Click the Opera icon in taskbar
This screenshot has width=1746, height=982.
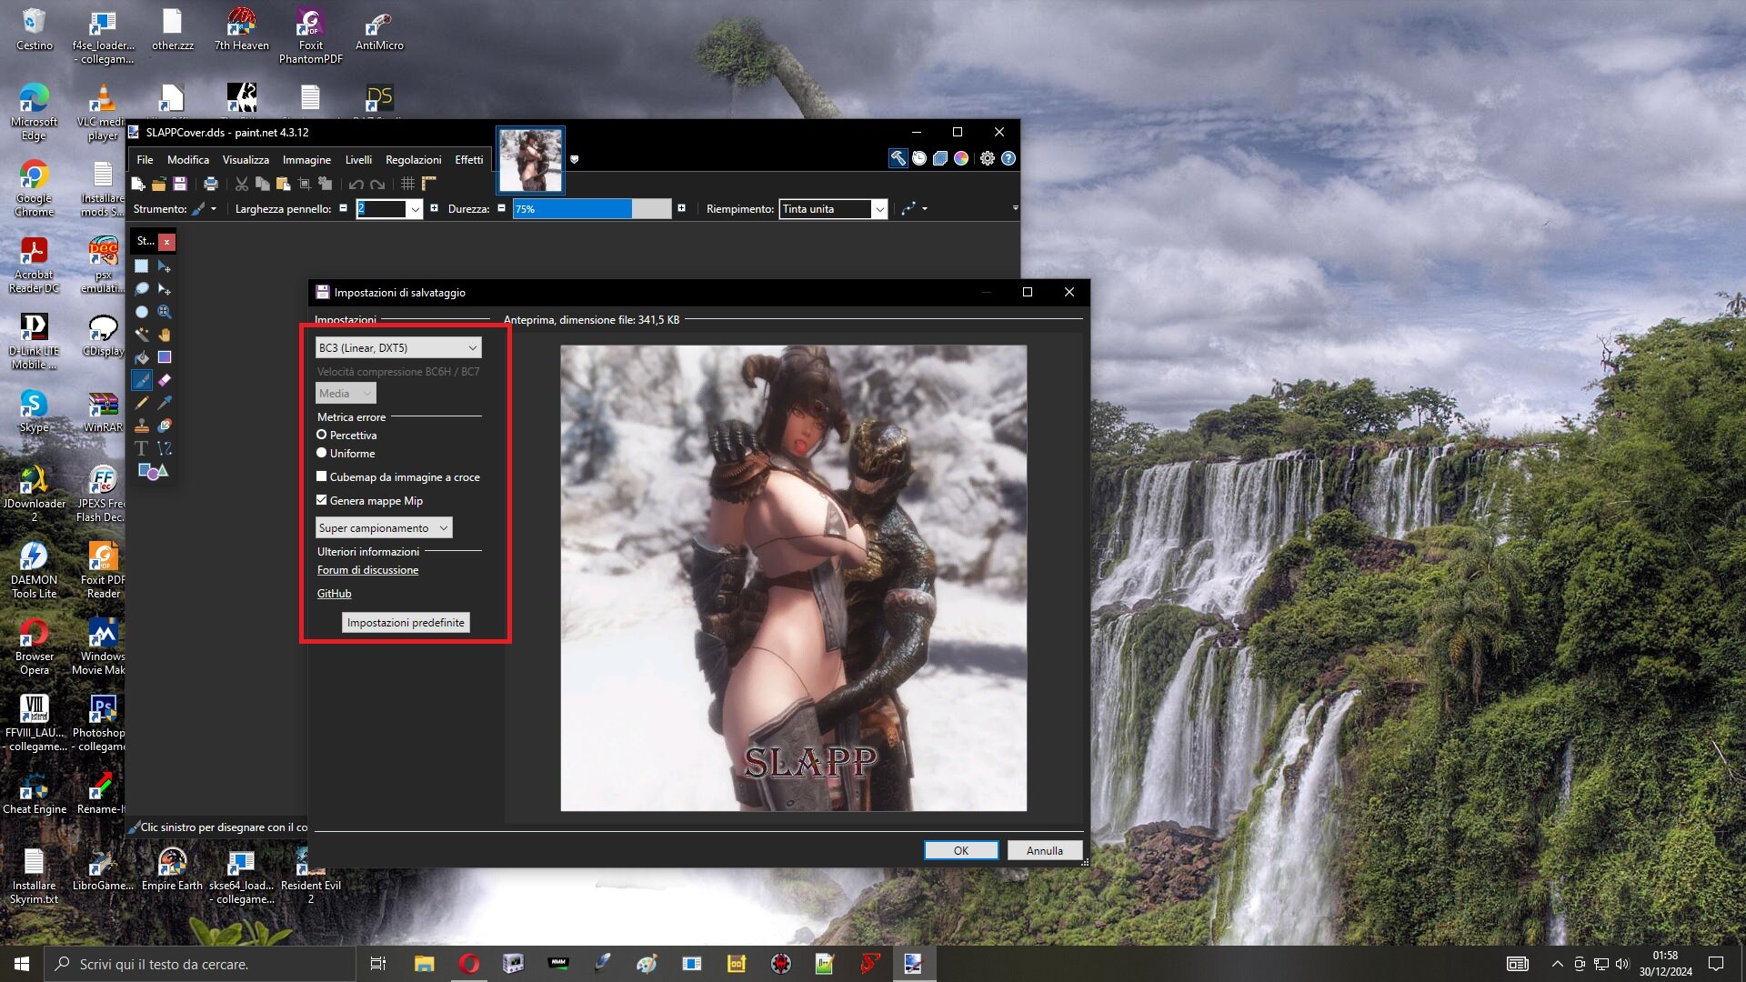(468, 964)
